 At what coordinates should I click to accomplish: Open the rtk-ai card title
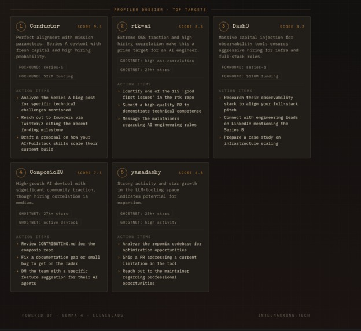click(141, 26)
